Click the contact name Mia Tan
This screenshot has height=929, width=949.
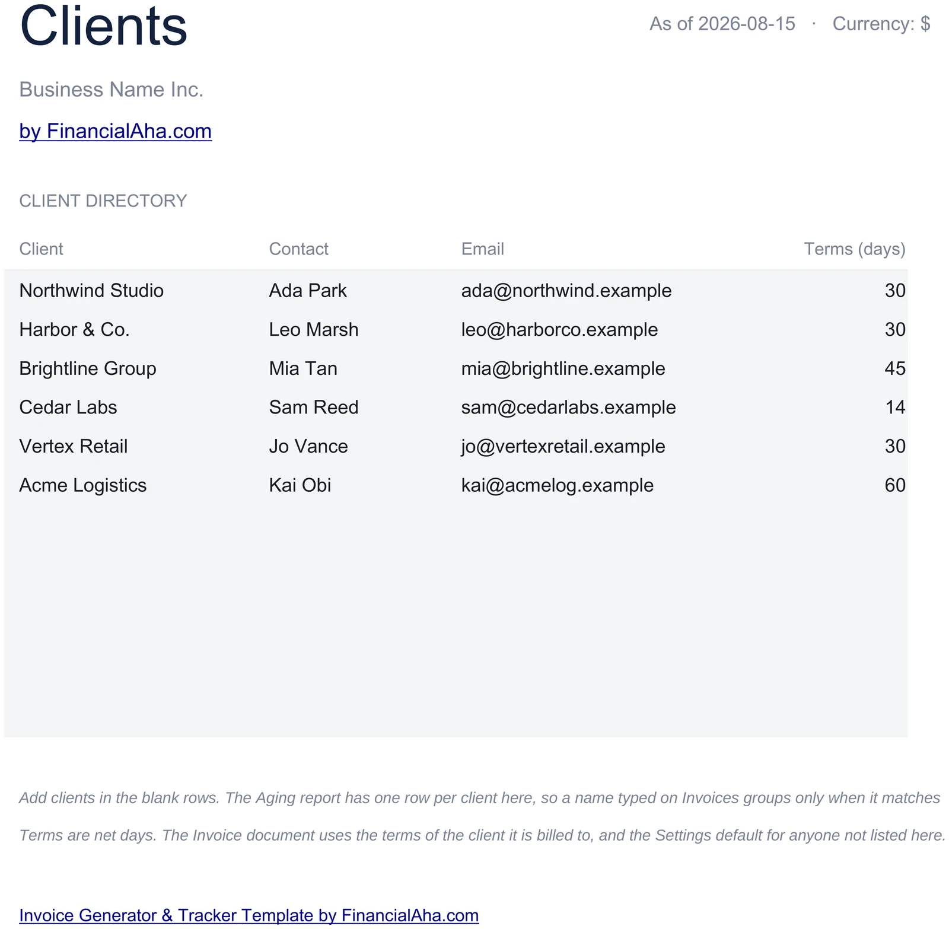pyautogui.click(x=303, y=368)
